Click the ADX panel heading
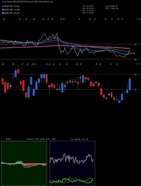This screenshot has width=141, height=186. (x=54, y=139)
